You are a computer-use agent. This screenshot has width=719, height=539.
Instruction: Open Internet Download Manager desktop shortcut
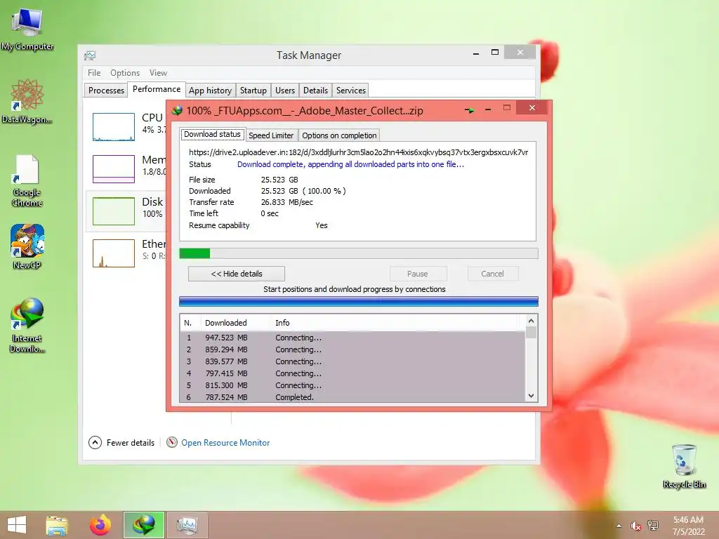coord(27,325)
